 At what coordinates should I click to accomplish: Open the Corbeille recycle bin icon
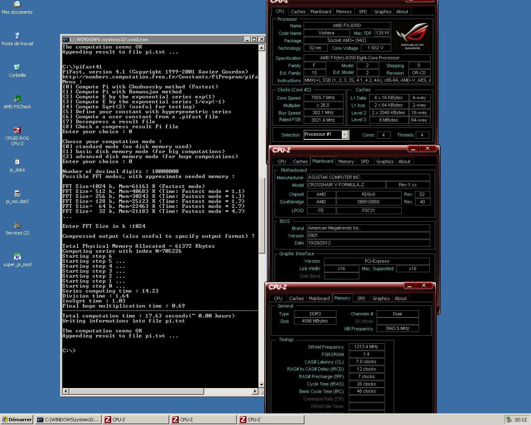coord(17,68)
